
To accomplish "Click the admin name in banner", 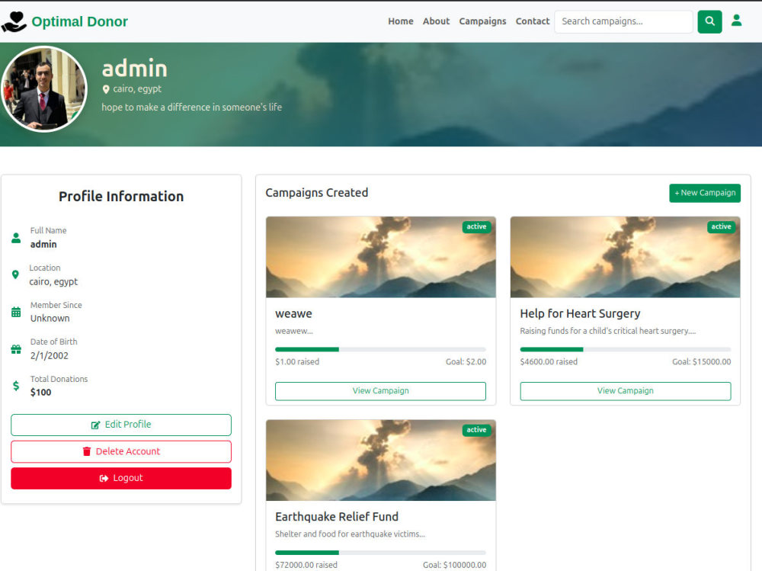I will point(135,69).
